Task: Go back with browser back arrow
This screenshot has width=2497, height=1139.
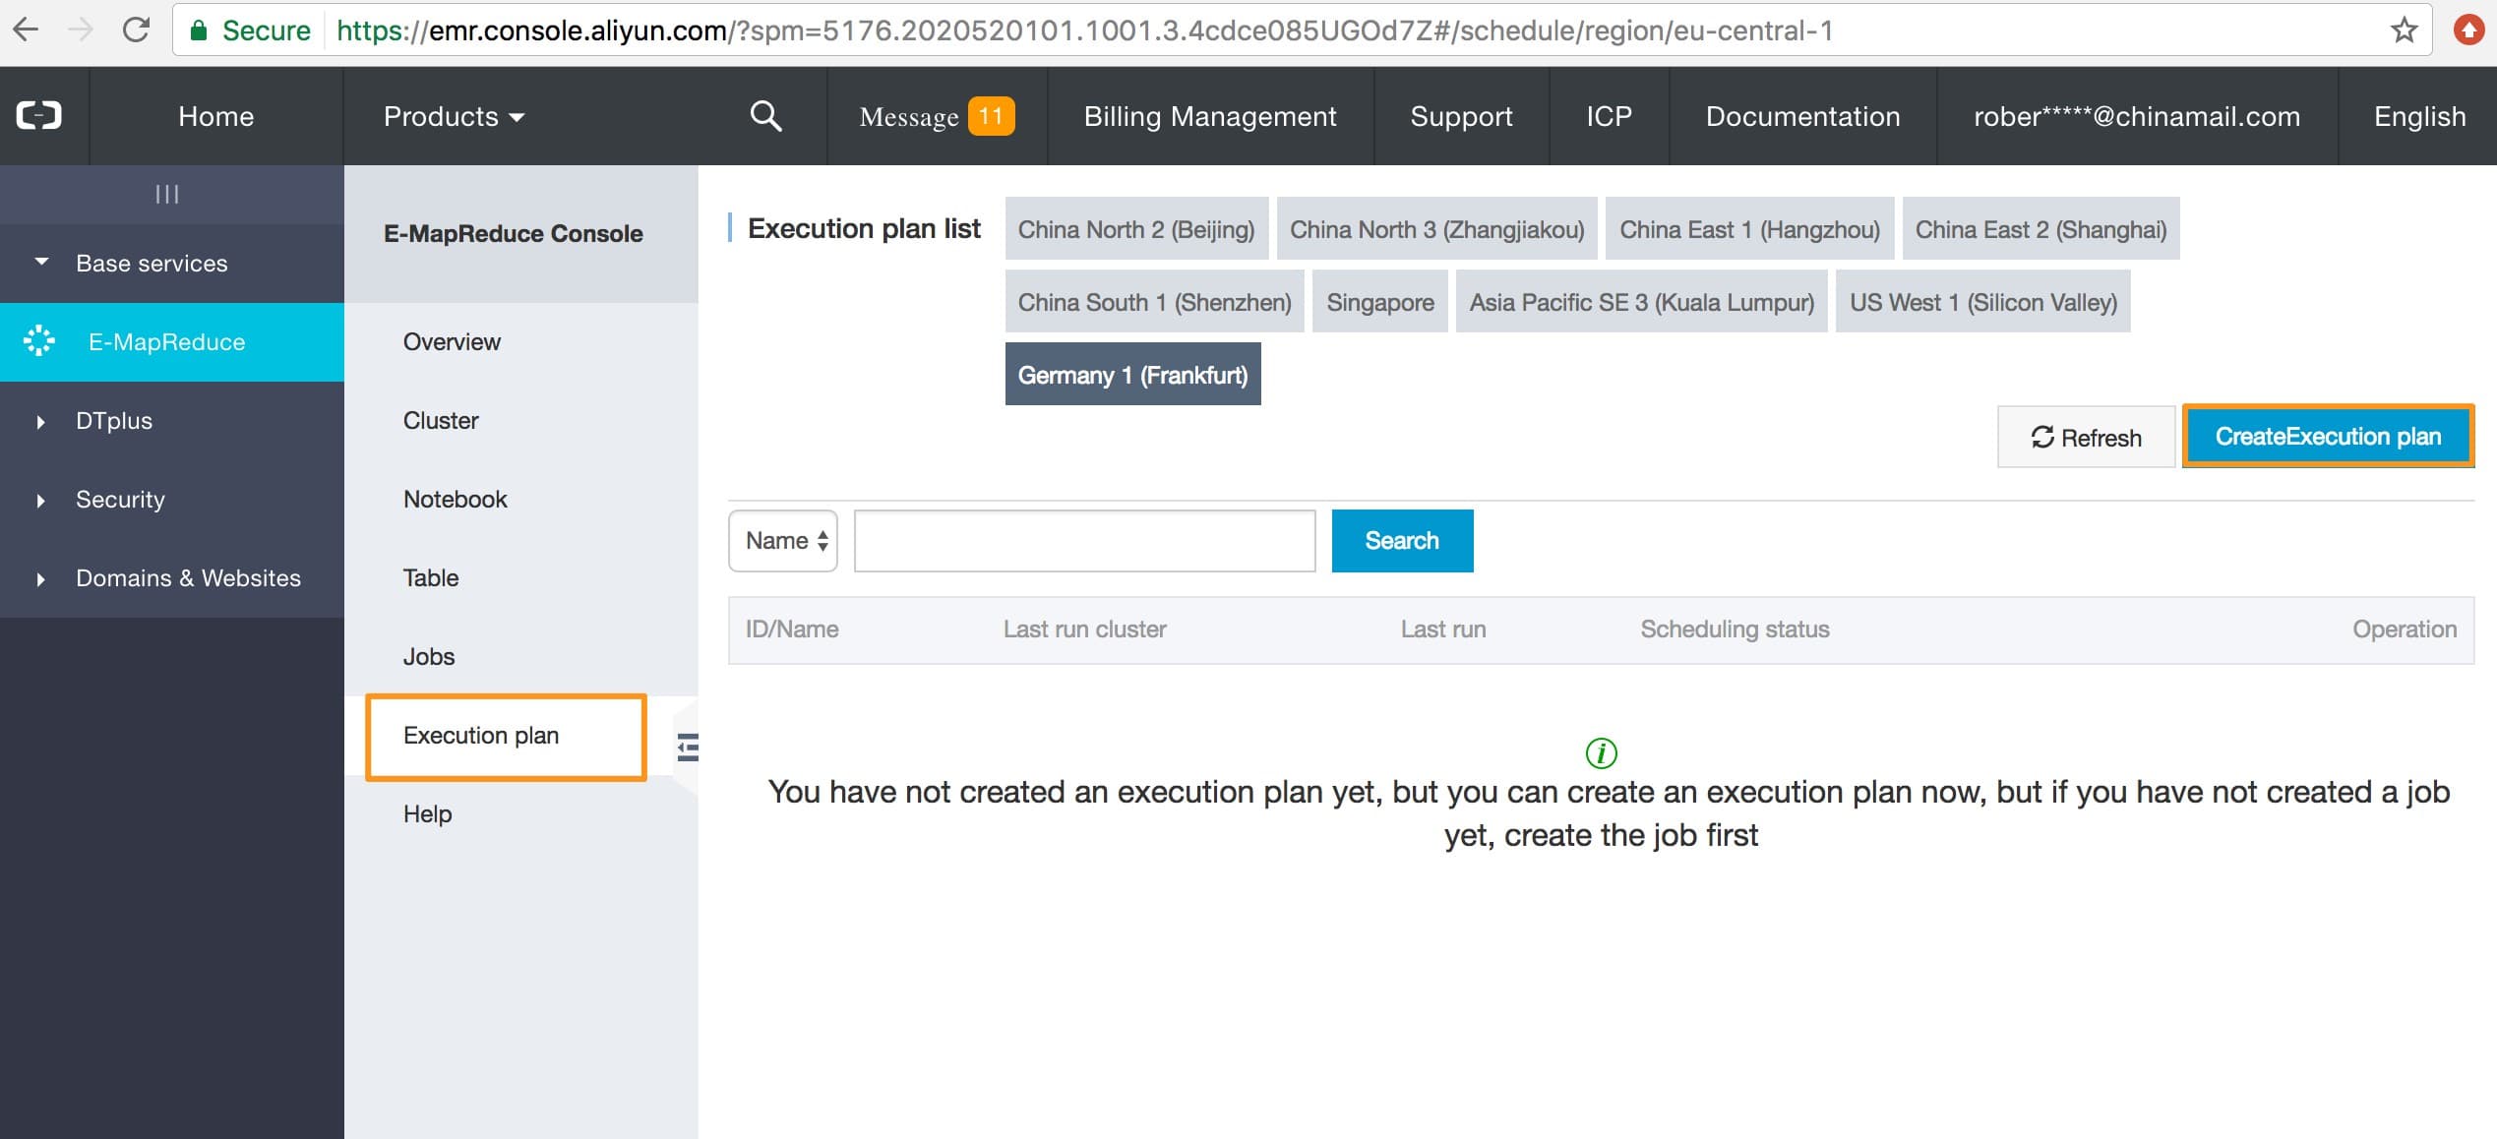Action: click(x=27, y=30)
